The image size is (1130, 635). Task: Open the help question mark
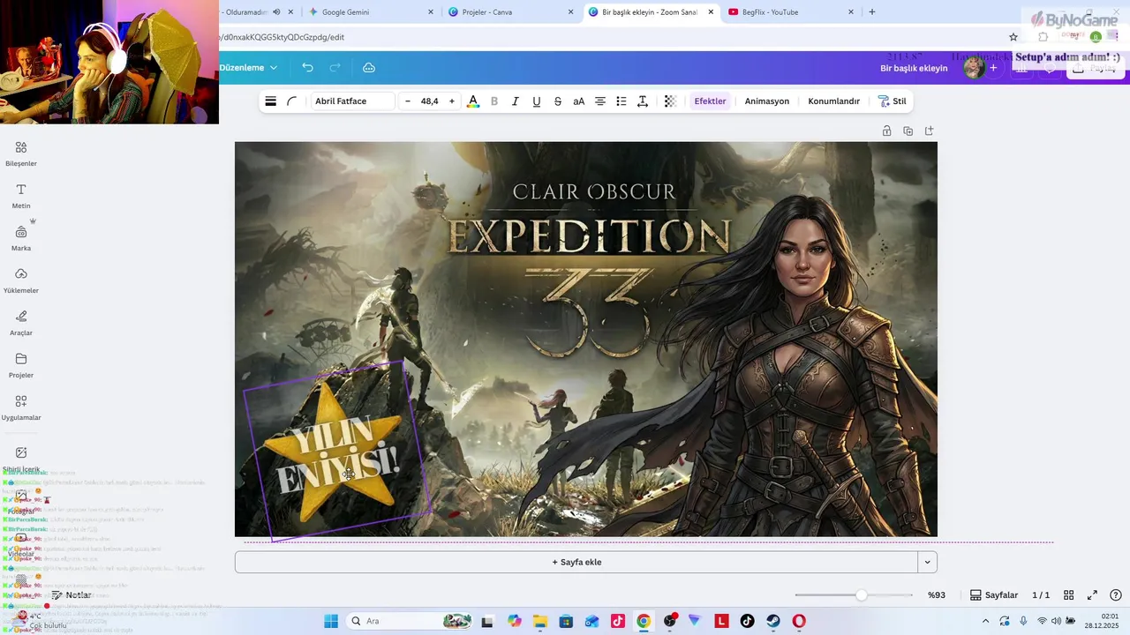click(1116, 595)
